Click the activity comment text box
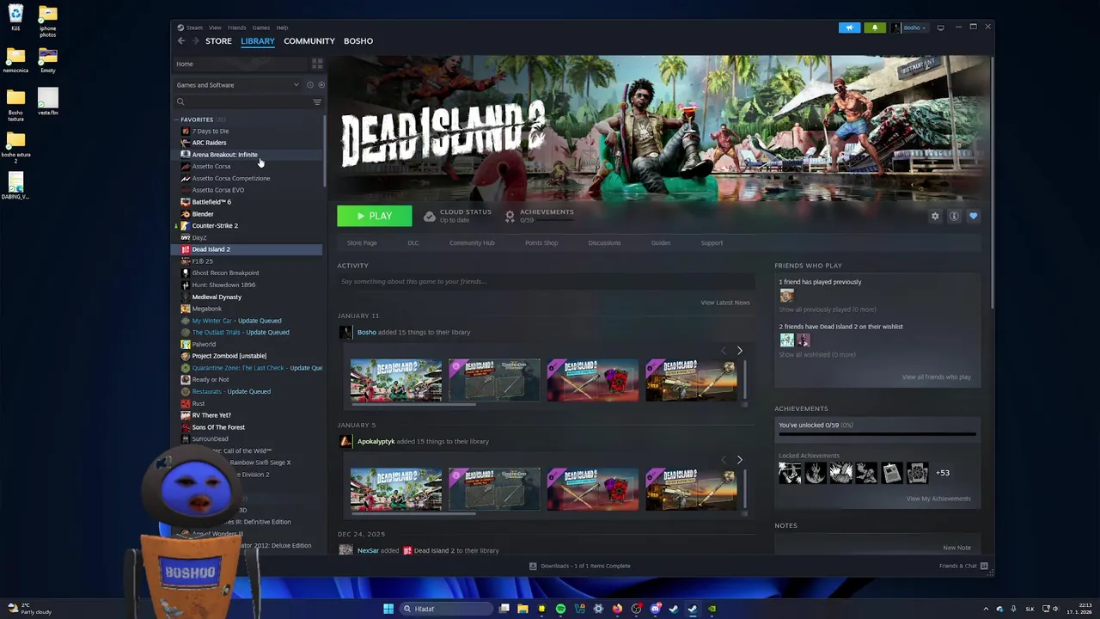 (546, 282)
